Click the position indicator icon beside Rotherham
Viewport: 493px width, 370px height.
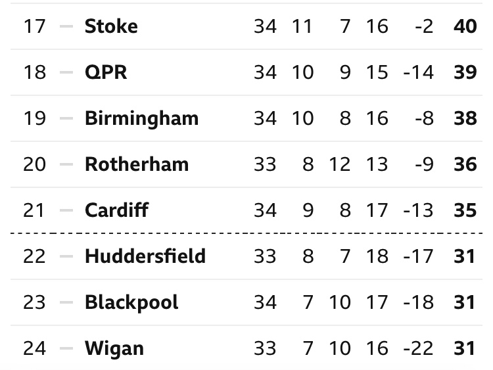click(66, 164)
